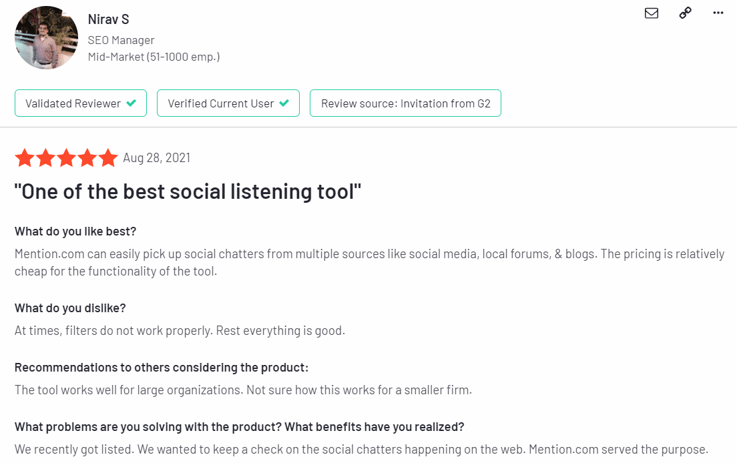Viewport: 737px width, 465px height.
Task: Click Nirav S profile photo
Action: [47, 37]
